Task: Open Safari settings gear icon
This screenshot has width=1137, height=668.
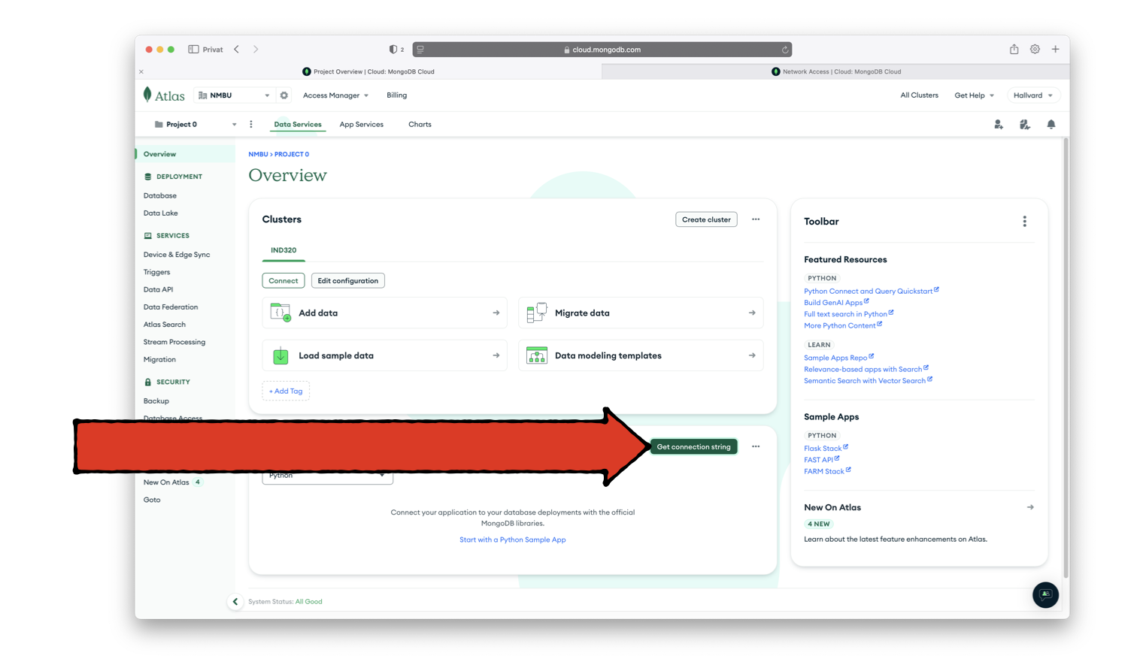Action: (x=1035, y=50)
